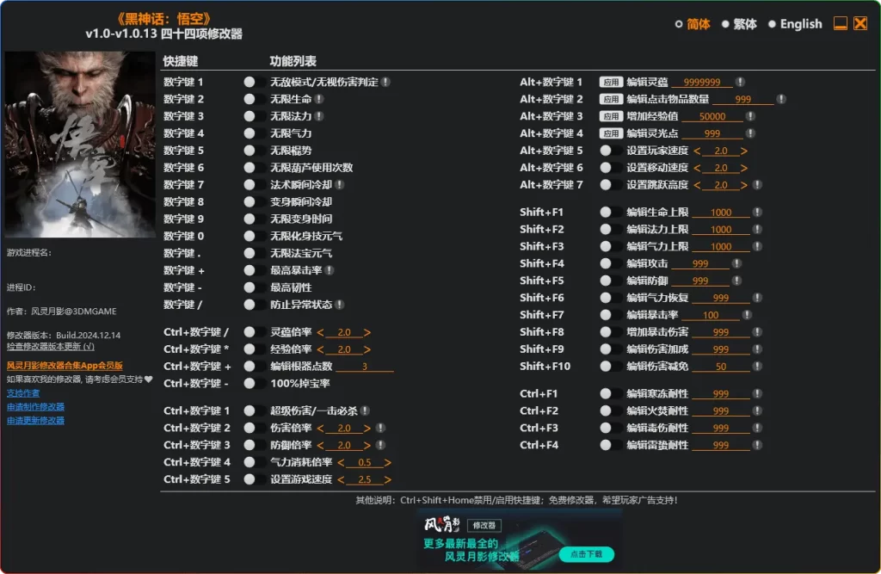Click info icon beside 编辑灵蕴 value

[x=741, y=82]
